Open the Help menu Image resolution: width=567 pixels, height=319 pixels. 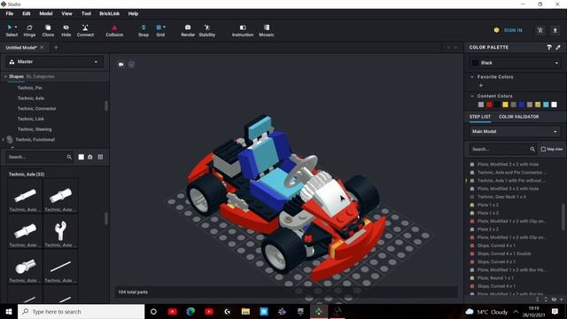pos(133,13)
